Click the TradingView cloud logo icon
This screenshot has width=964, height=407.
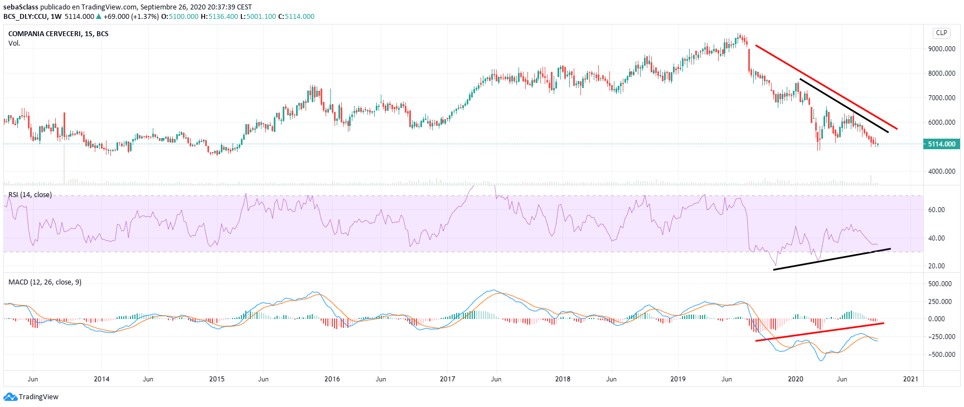[x=10, y=397]
